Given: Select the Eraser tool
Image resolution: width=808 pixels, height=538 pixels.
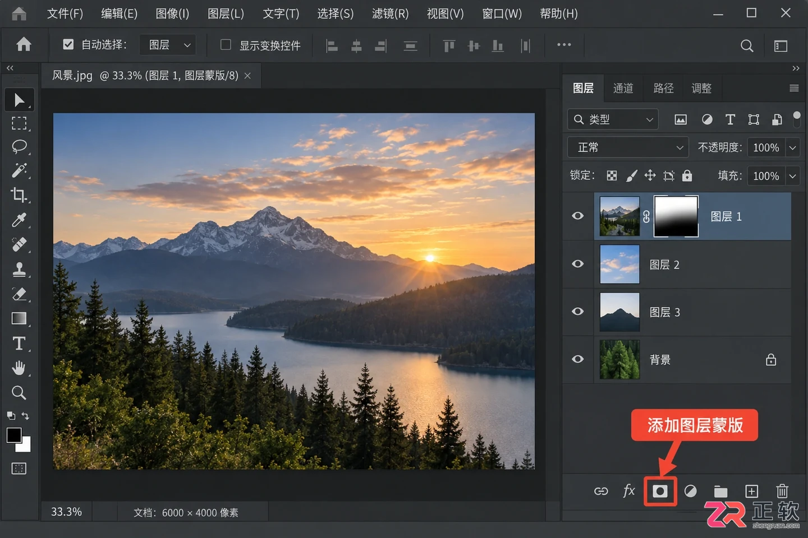Looking at the screenshot, I should (x=19, y=294).
